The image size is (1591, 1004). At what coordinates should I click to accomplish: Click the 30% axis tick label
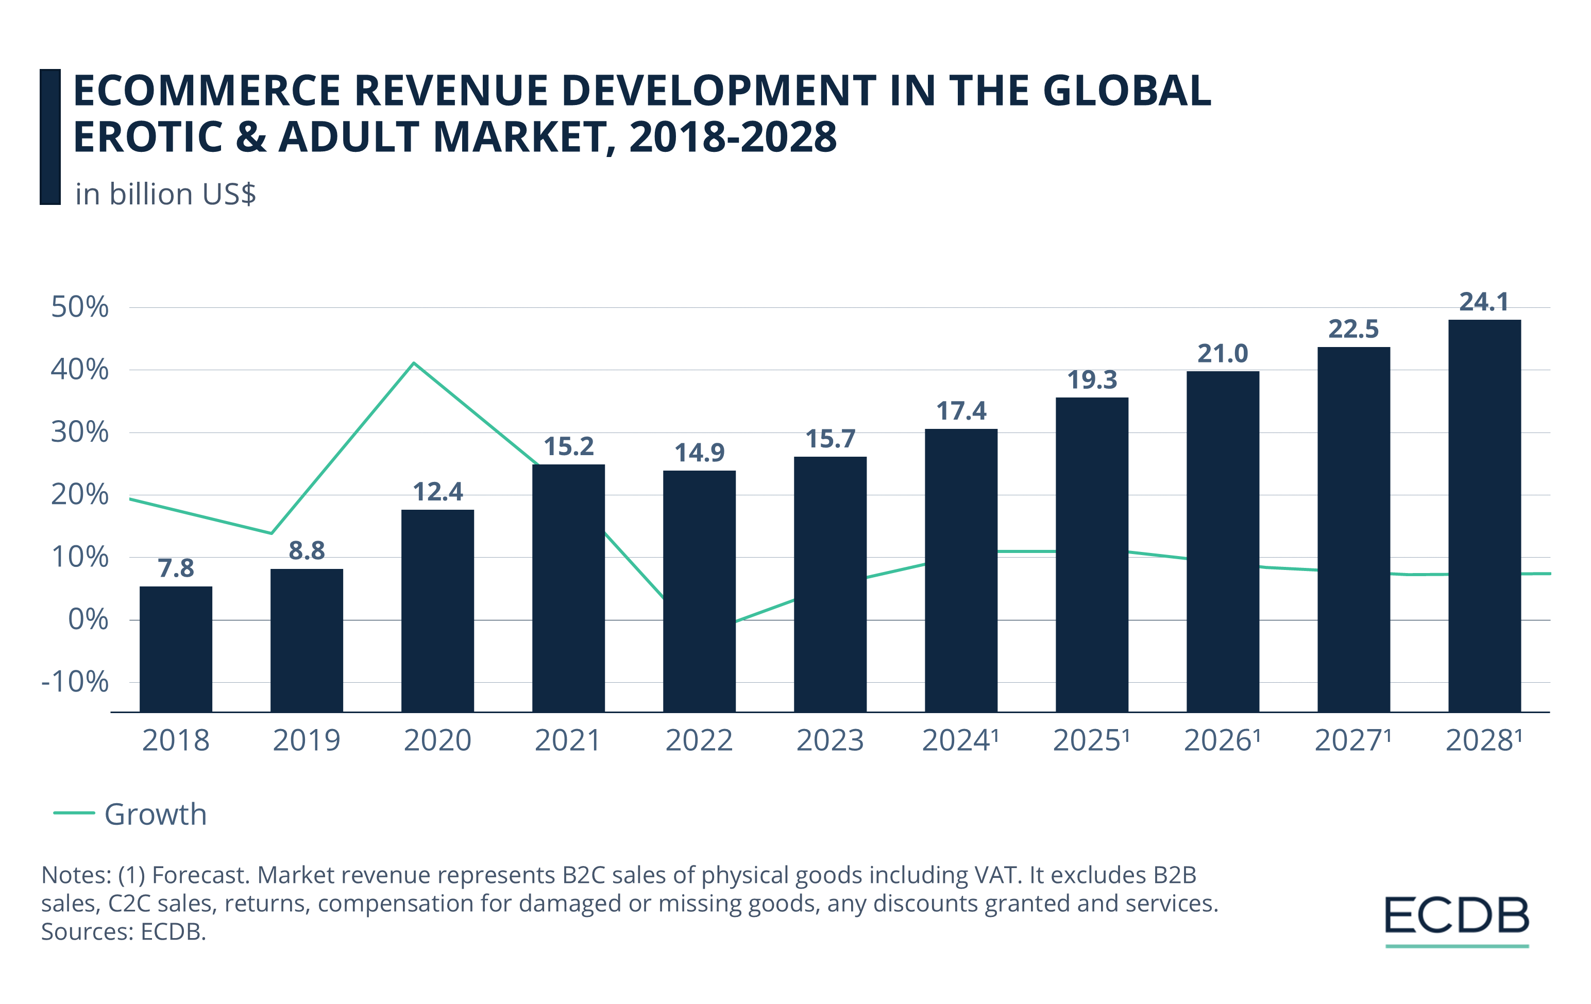pyautogui.click(x=79, y=432)
